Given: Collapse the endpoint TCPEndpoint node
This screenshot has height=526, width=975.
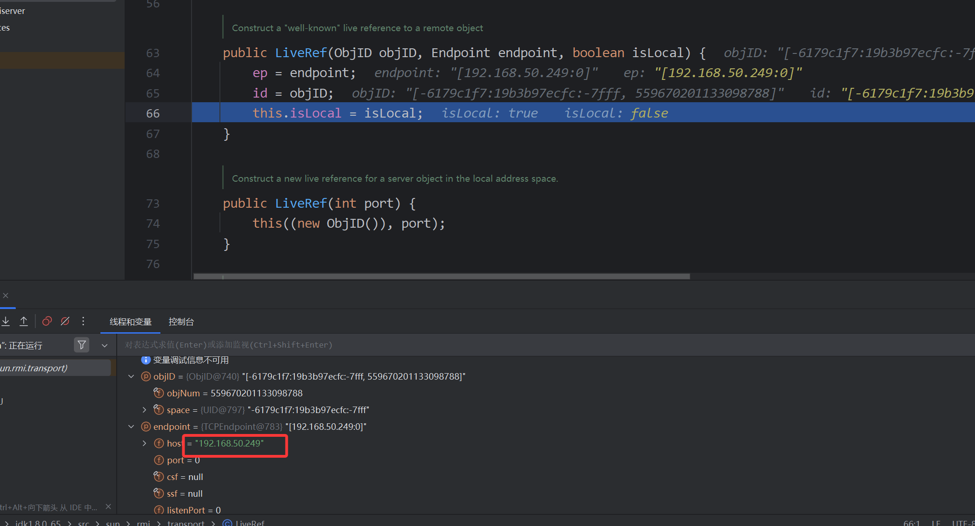Looking at the screenshot, I should [x=131, y=427].
